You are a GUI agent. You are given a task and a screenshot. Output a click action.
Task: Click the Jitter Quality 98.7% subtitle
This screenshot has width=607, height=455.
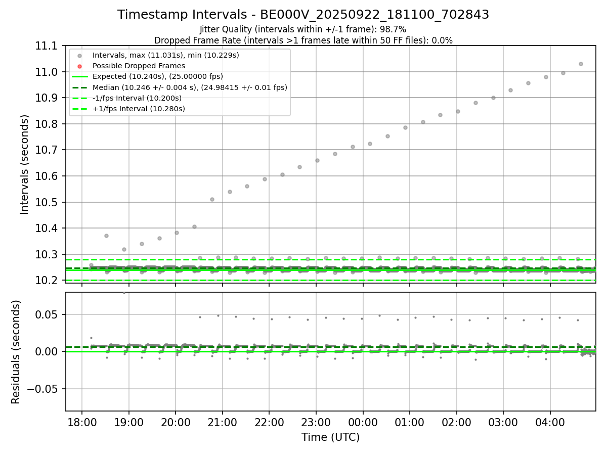[x=303, y=30]
